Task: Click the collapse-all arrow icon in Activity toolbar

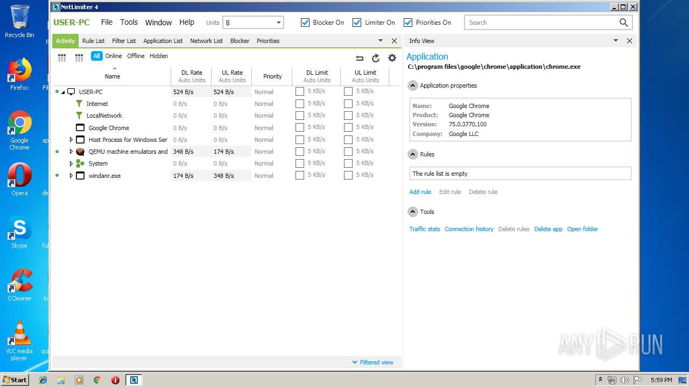Action: [360, 58]
